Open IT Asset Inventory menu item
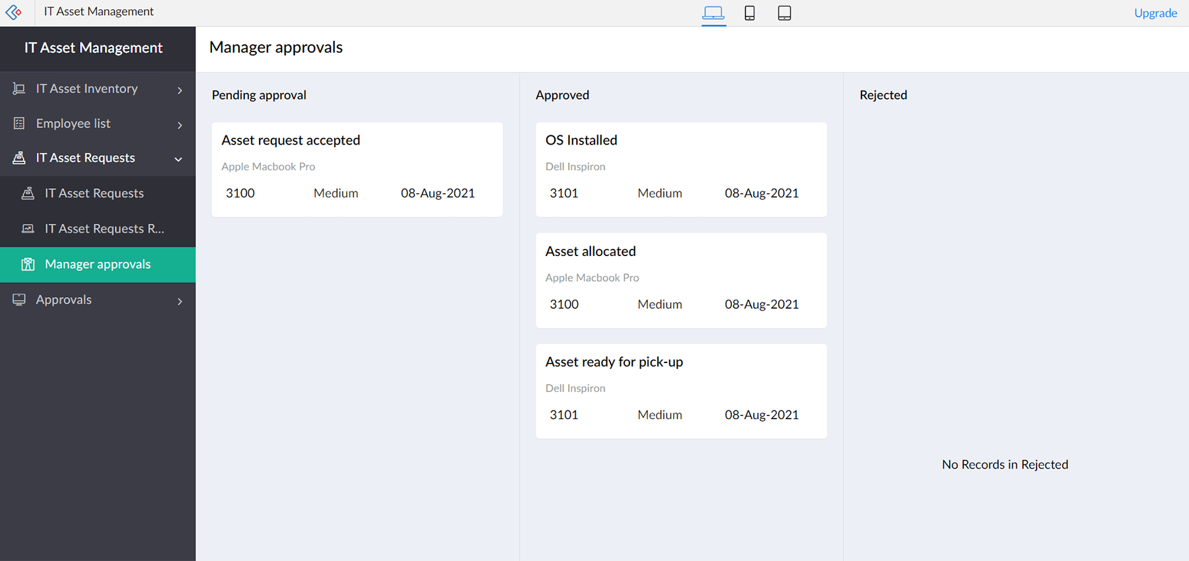 [x=98, y=88]
